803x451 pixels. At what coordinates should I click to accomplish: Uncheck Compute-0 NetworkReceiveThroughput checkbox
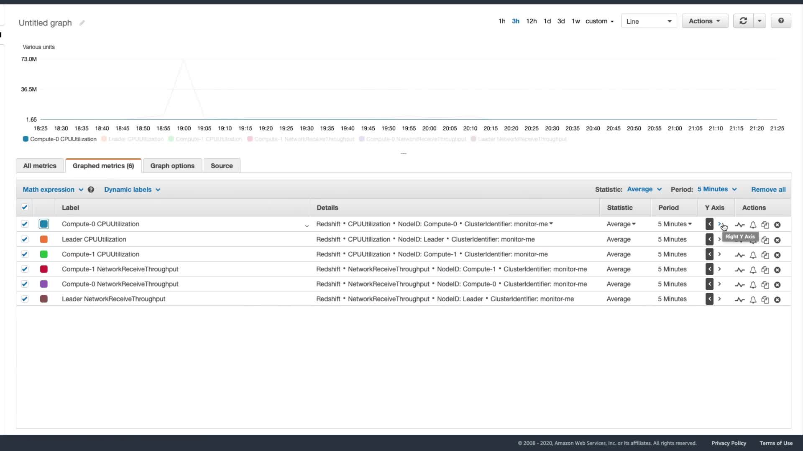point(25,284)
